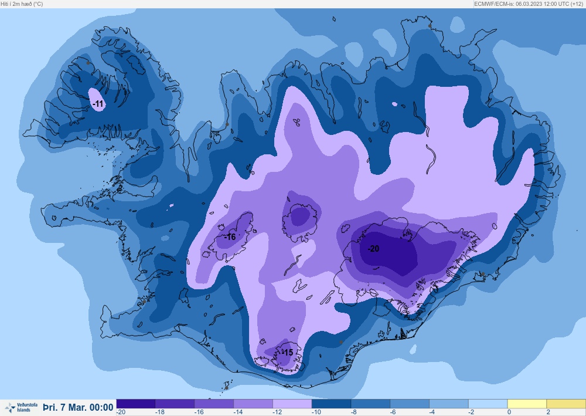
Task: Click the -15 temperature label on the southern glacier
Action: tap(287, 353)
